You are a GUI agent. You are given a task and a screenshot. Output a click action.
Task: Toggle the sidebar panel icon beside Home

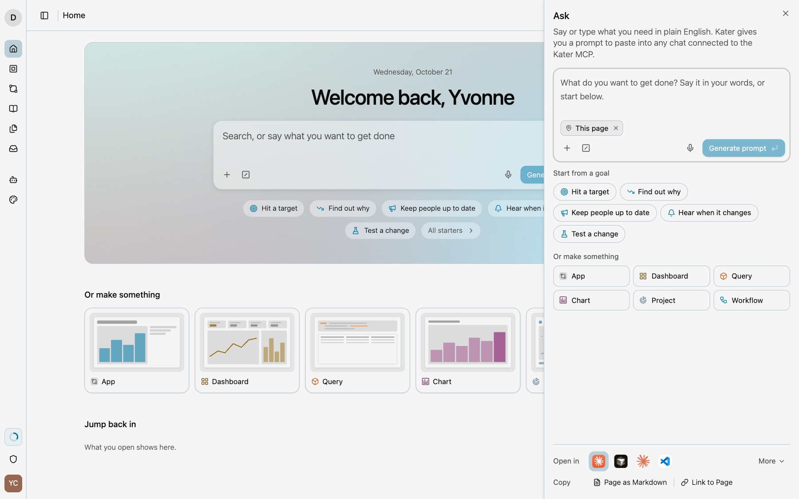[x=44, y=16]
